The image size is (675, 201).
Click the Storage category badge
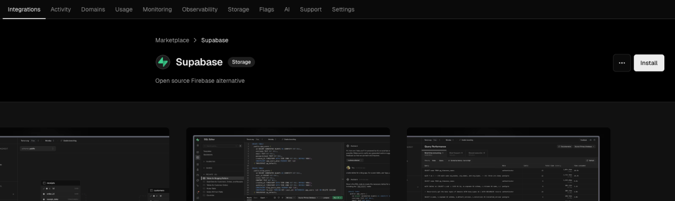click(242, 62)
